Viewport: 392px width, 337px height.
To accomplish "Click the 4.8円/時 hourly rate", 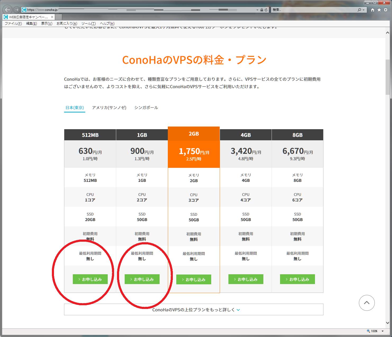I will point(246,159).
